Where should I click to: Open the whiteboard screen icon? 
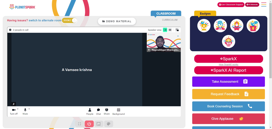point(99,124)
